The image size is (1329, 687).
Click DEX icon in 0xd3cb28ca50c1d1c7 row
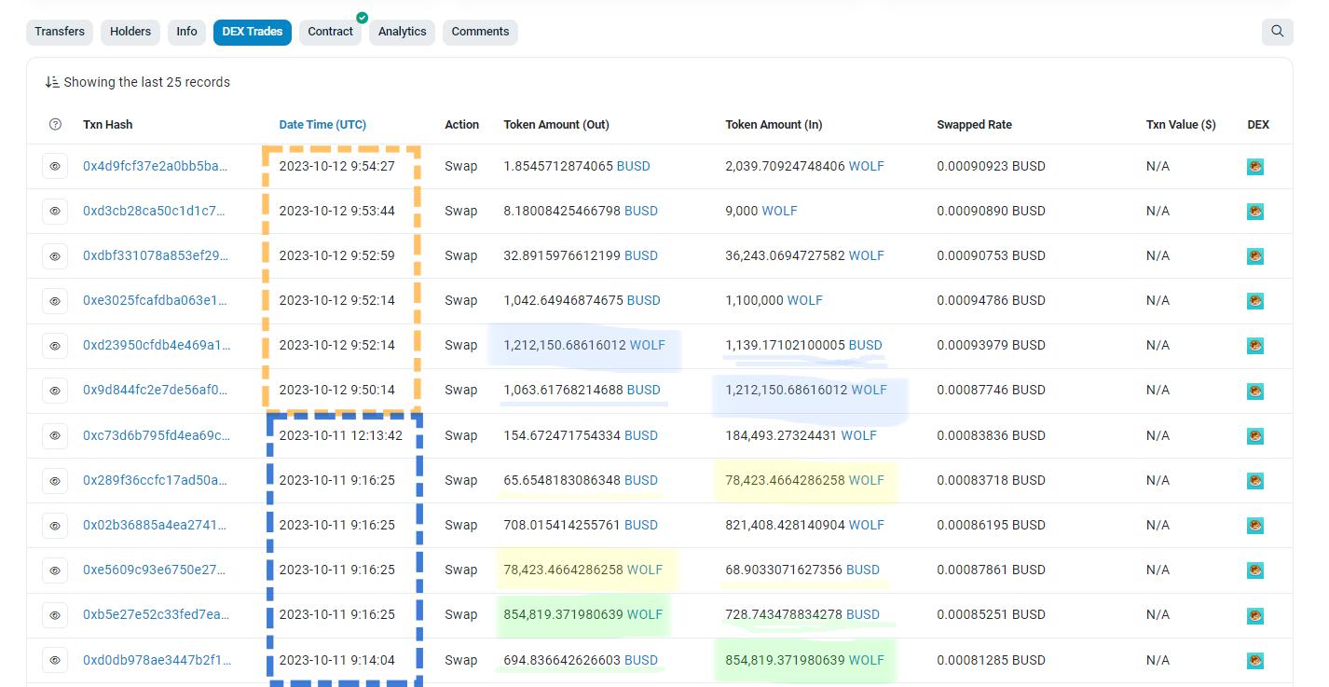pyautogui.click(x=1255, y=212)
